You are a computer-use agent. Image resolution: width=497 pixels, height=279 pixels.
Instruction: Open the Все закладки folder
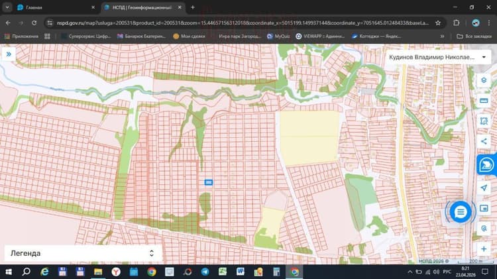tap(474, 36)
